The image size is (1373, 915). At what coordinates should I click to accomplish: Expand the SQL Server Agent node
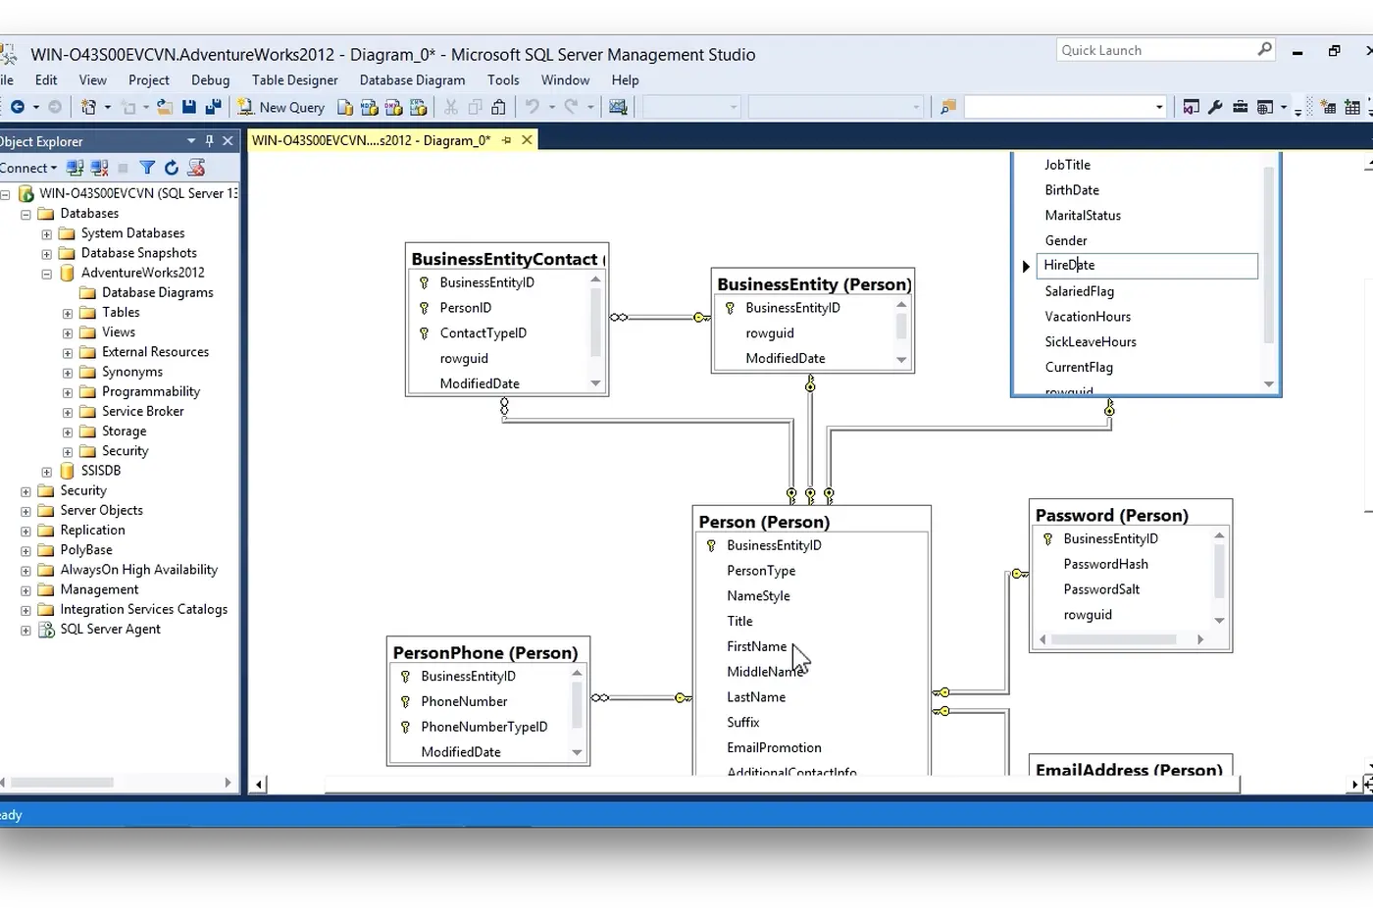coord(25,631)
